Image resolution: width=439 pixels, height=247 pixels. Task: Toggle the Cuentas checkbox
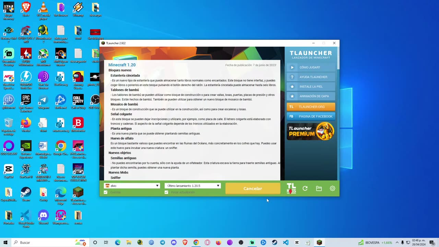(x=106, y=192)
